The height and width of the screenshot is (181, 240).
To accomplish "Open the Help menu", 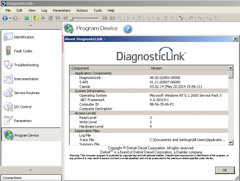I will pyautogui.click(x=111, y=10).
